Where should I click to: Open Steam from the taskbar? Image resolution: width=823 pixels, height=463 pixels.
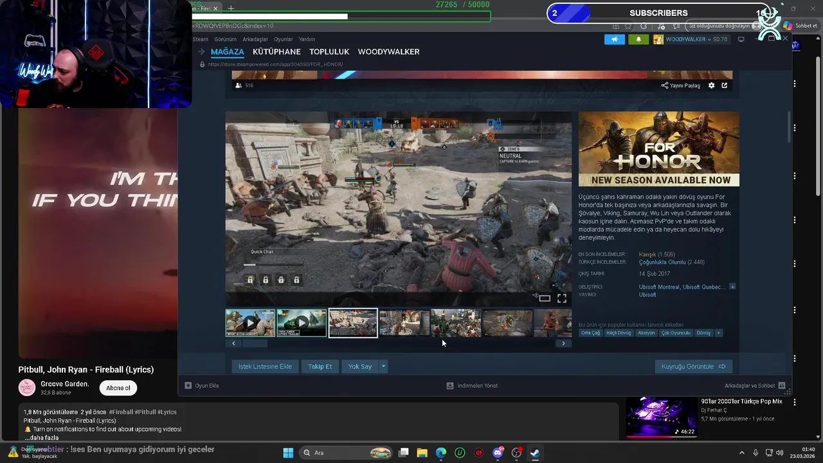535,453
